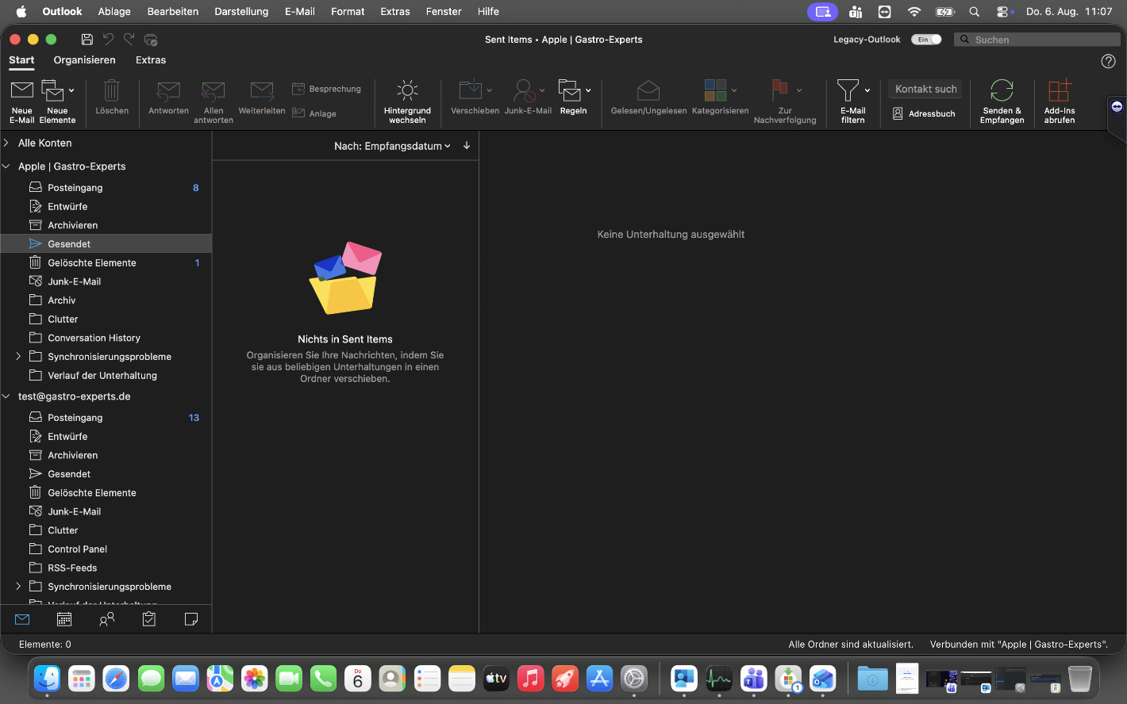
Task: Create a new email with Neue E-Mail
Action: coord(21,101)
